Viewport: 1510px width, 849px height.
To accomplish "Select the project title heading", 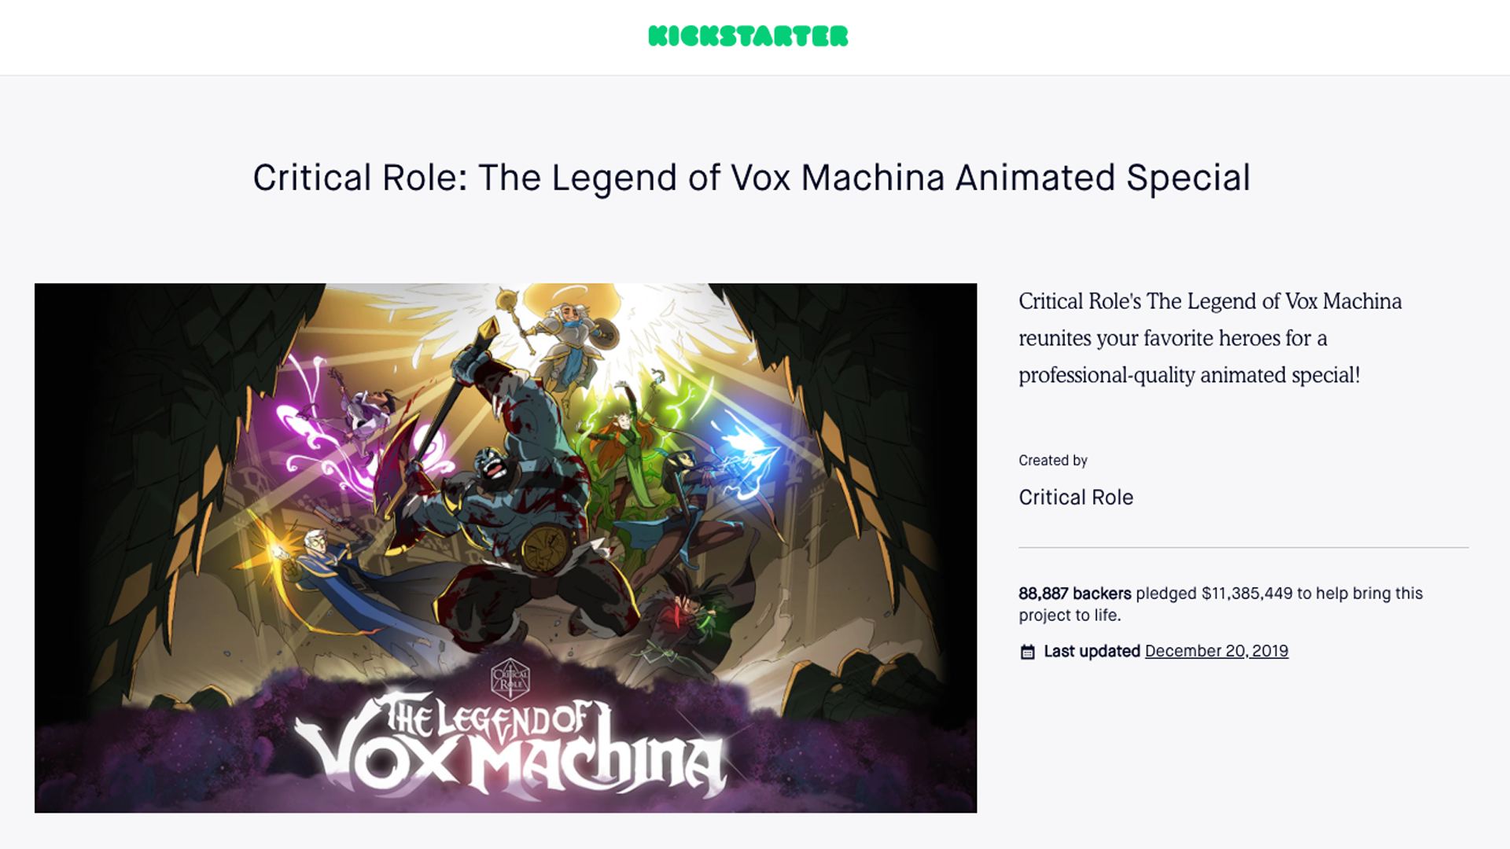I will coord(751,177).
